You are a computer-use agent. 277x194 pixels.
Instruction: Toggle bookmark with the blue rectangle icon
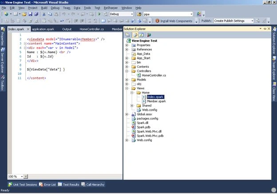pyautogui.click(x=103, y=21)
